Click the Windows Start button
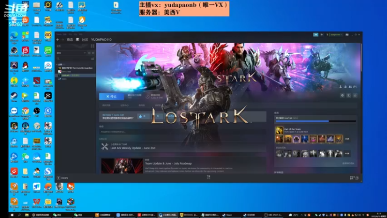The image size is (387, 218). (12, 215)
